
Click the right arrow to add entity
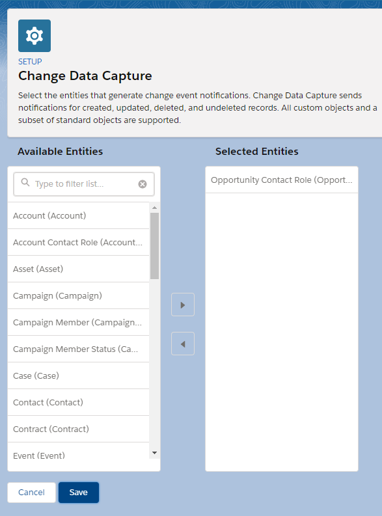click(183, 305)
